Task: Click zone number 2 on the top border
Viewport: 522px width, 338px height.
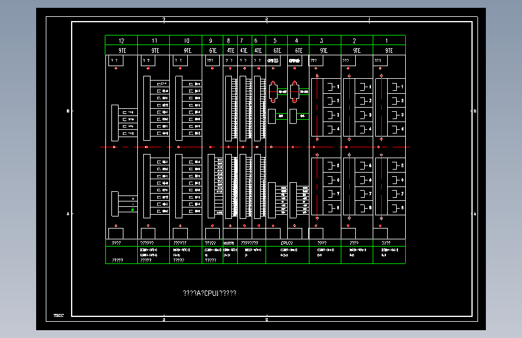Action: click(x=267, y=19)
